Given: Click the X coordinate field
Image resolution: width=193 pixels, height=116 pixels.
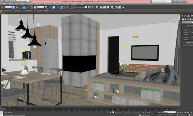Looking at the screenshot, I should click(119, 112).
